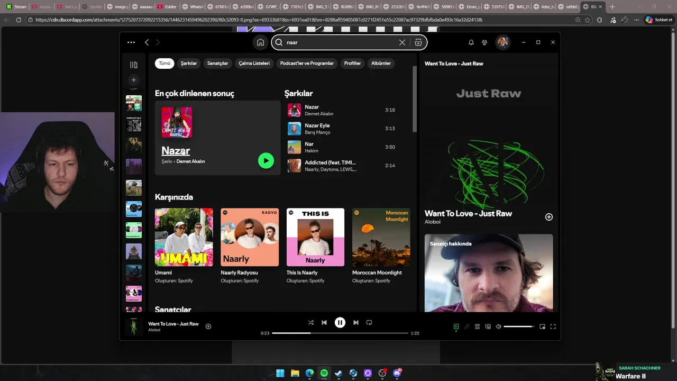Image resolution: width=677 pixels, height=381 pixels.
Task: Open Spotify home via the house icon
Action: point(260,42)
